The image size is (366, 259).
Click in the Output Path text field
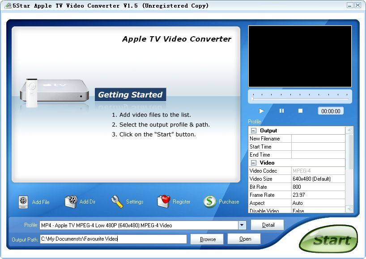coord(113,239)
